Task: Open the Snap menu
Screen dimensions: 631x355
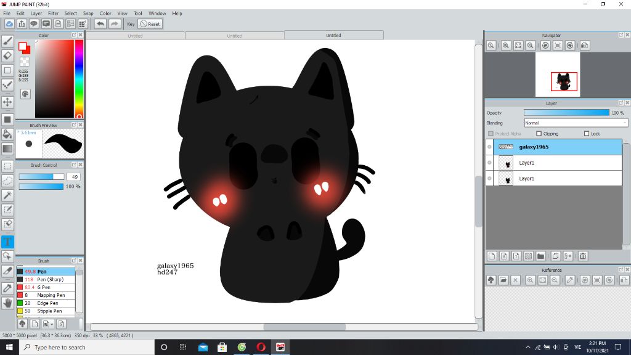Action: 88,14
